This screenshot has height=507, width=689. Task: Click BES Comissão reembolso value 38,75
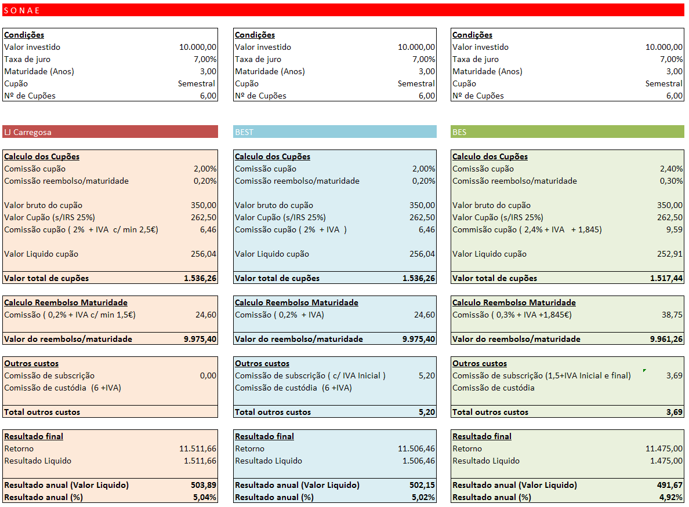click(x=672, y=315)
